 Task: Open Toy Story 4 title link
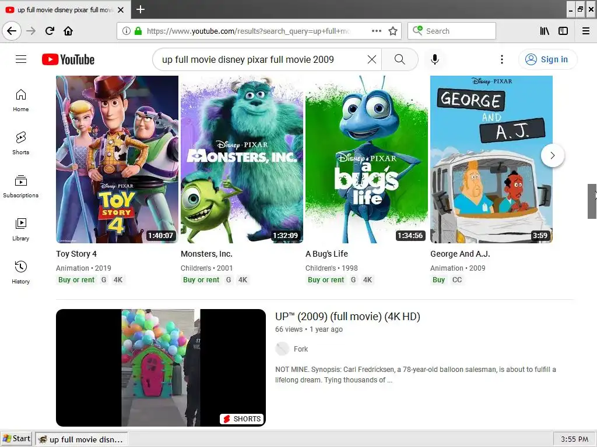[76, 254]
